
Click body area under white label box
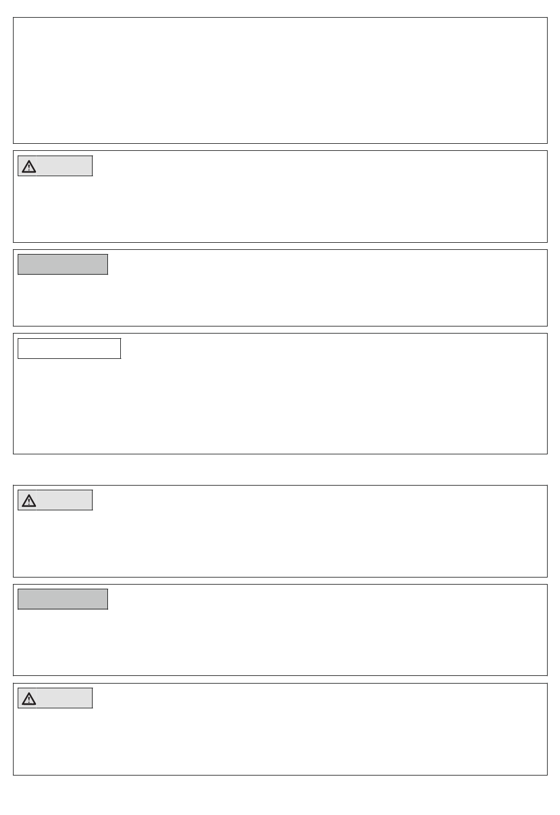point(280,407)
